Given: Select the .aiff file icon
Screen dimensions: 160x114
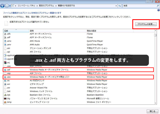Looking at the screenshot, I should coord(5,37).
